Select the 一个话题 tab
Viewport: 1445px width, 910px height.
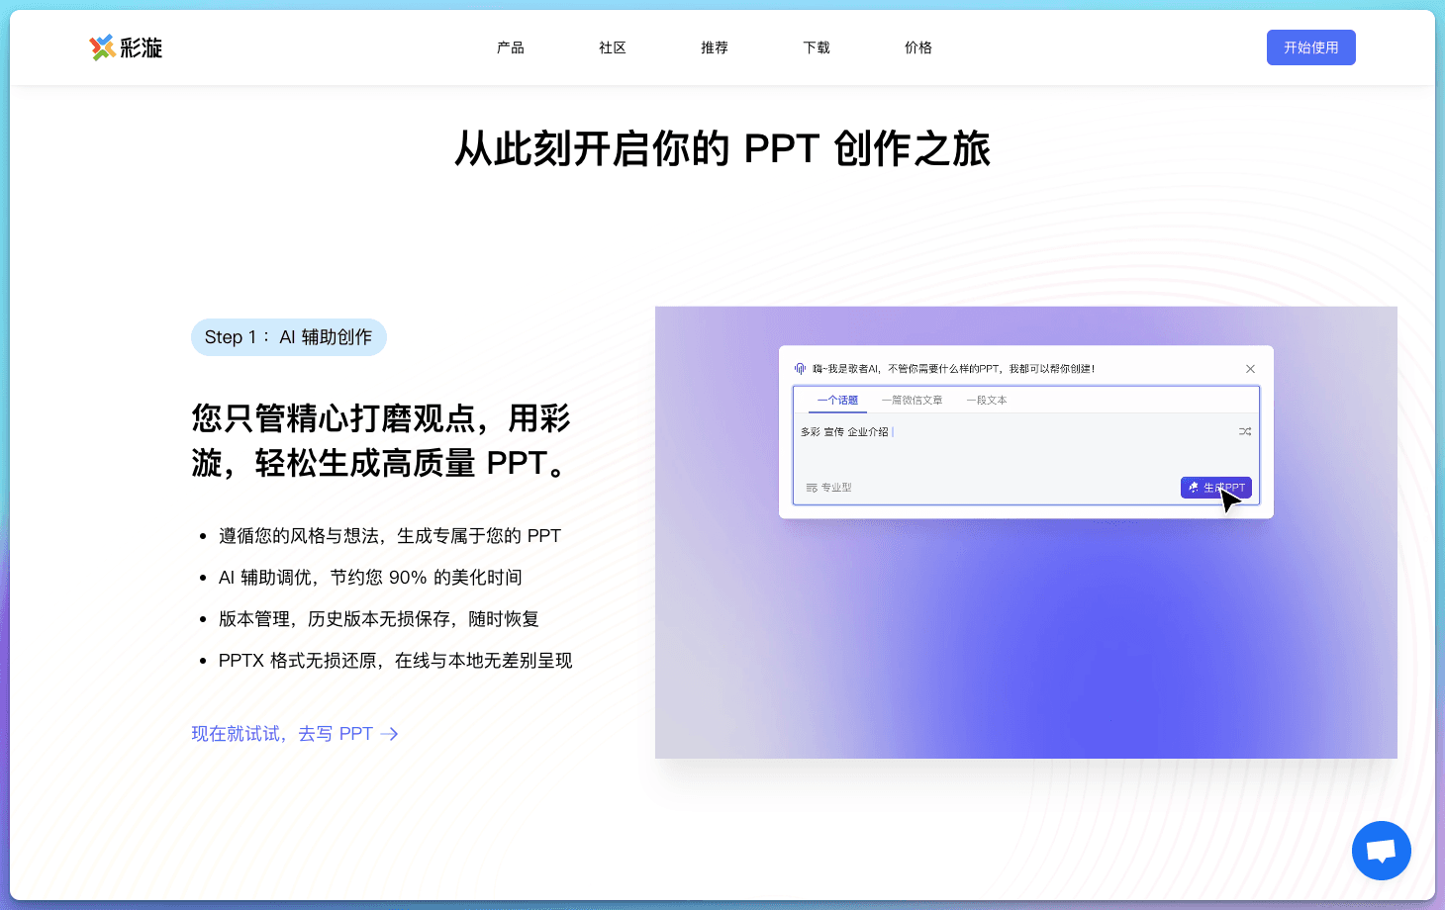(x=837, y=401)
